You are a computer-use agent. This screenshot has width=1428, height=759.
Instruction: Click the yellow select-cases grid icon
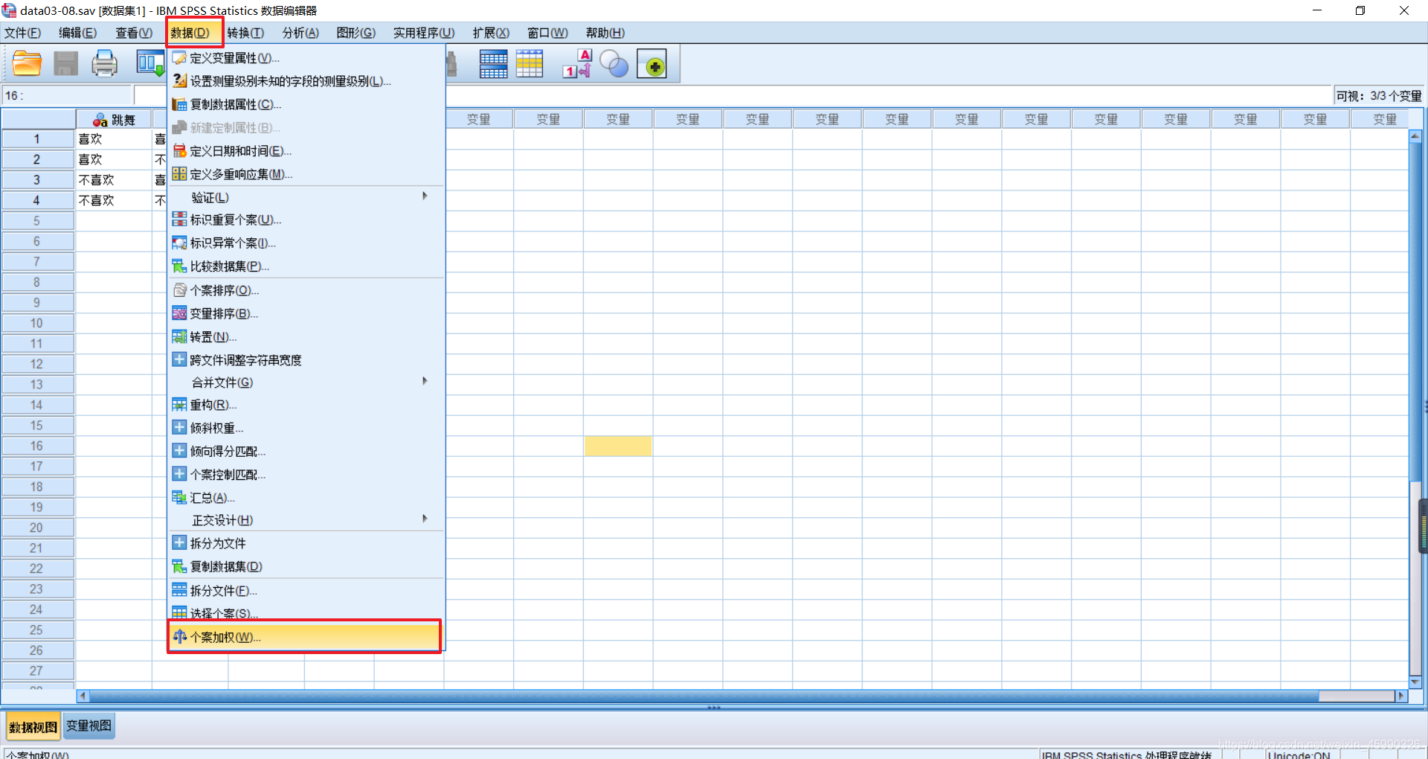tap(530, 64)
